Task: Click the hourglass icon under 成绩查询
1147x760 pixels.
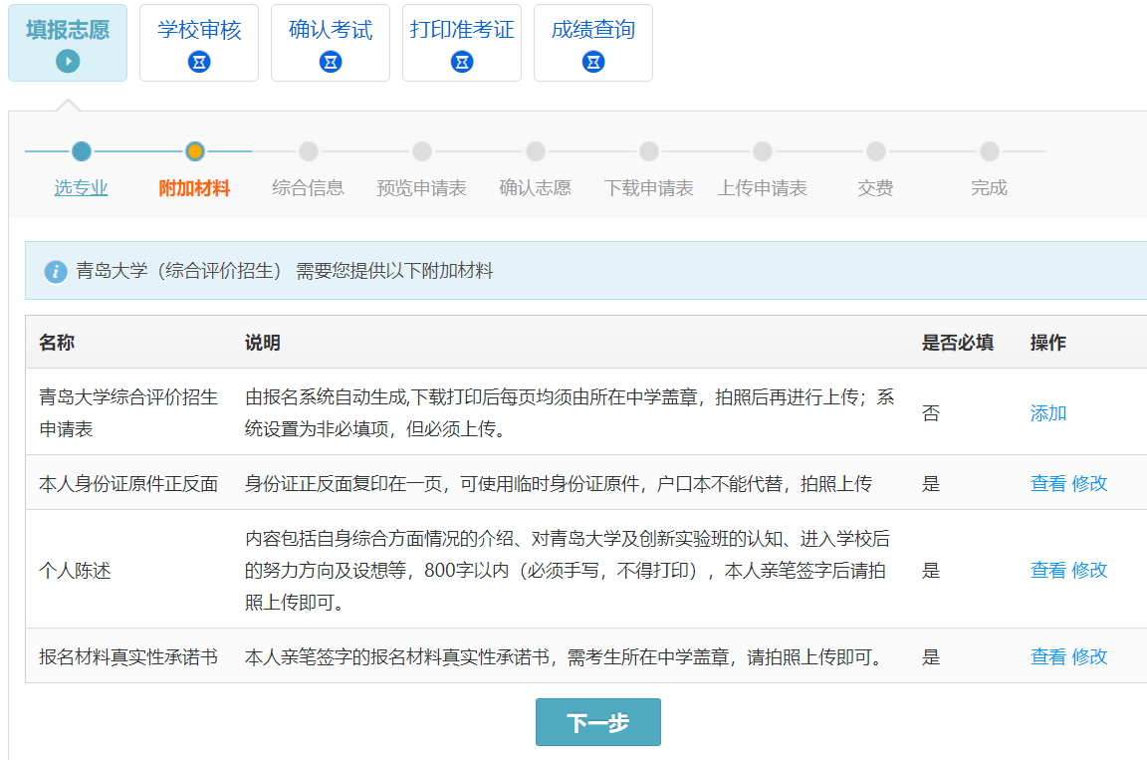Action: (593, 62)
